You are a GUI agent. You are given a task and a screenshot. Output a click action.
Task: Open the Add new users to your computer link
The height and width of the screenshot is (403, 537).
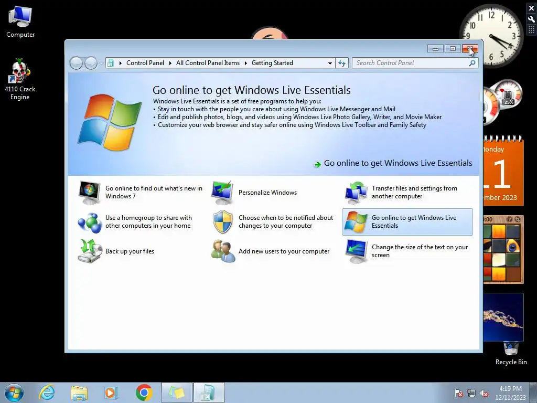tap(284, 251)
